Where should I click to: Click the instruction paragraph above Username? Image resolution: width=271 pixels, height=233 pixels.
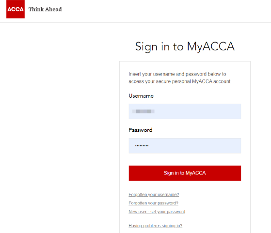tap(180, 78)
